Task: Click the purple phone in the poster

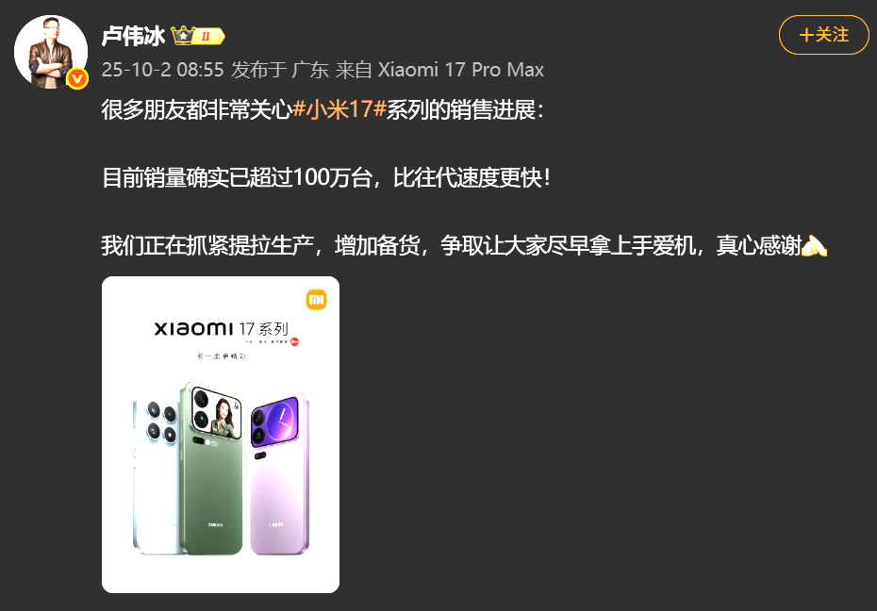Action: coord(279,474)
